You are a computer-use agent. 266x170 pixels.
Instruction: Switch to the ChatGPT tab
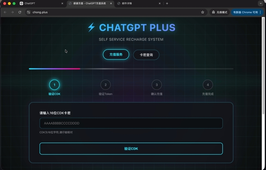pos(38,4)
